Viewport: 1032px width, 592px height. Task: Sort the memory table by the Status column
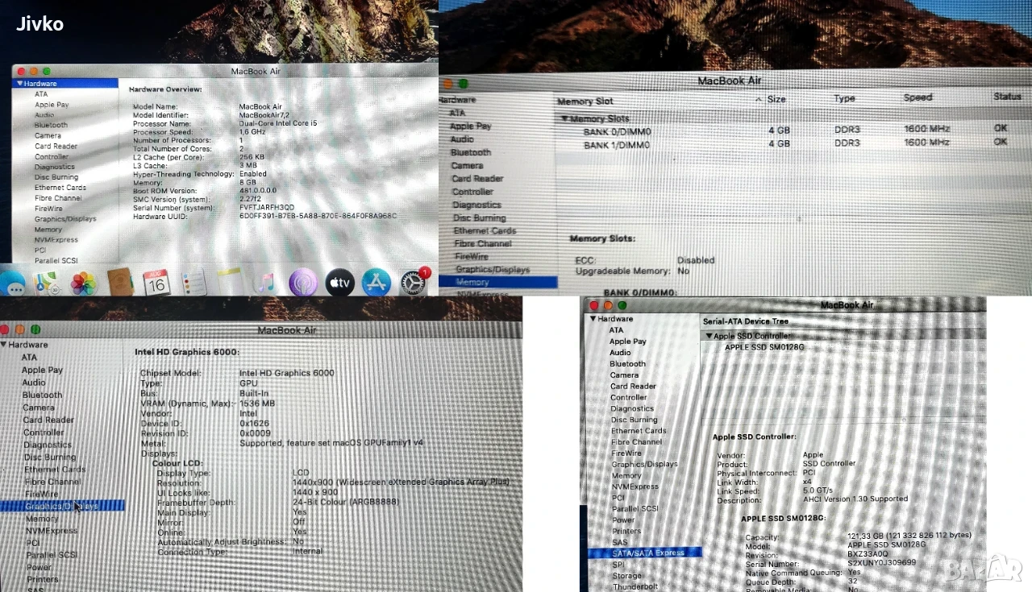point(1007,97)
